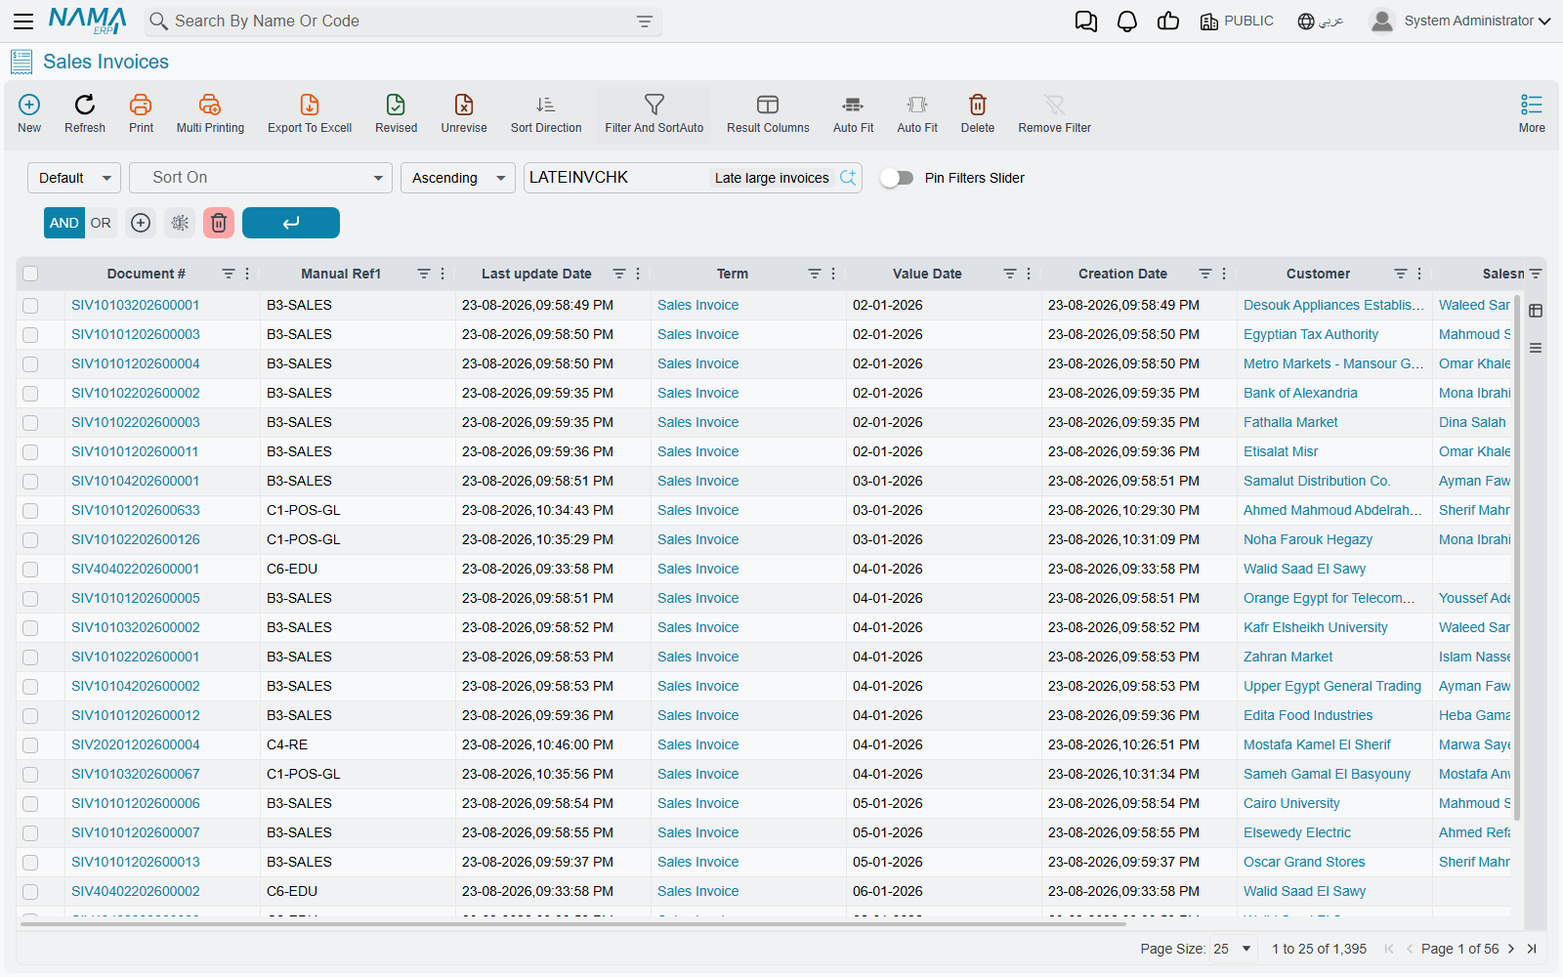Check the row SIV10101202600003
The image size is (1563, 977).
pyautogui.click(x=30, y=335)
